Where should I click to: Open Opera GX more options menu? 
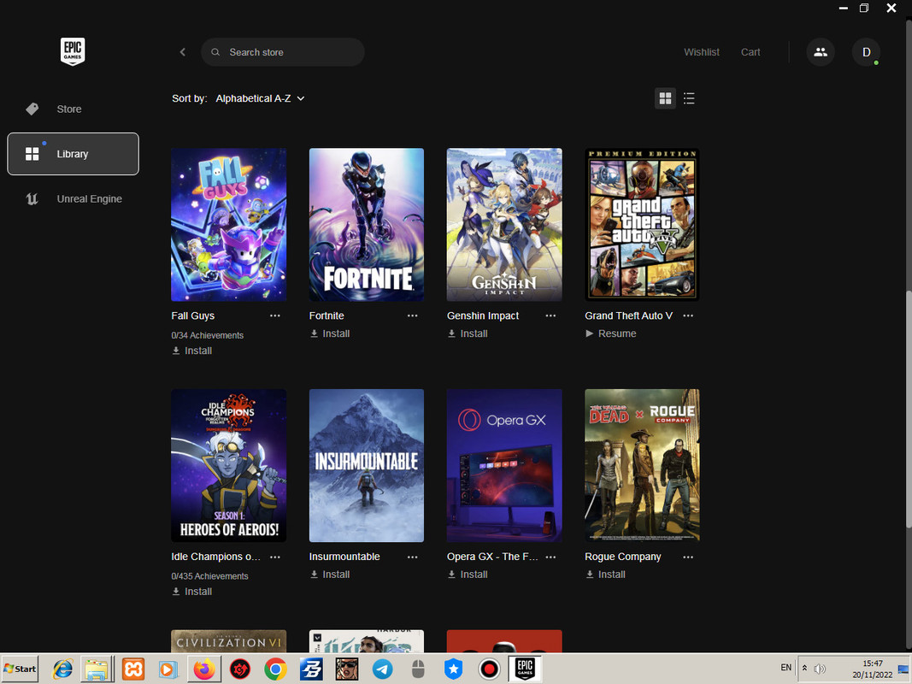pyautogui.click(x=550, y=557)
